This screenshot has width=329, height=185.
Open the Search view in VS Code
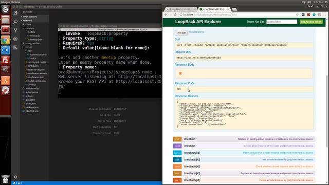[x=15, y=22]
